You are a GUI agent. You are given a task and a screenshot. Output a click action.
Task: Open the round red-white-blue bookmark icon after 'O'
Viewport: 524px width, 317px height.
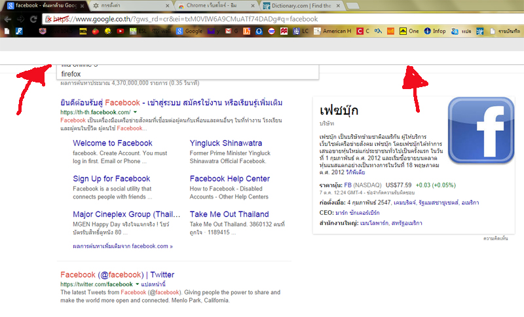271,31
